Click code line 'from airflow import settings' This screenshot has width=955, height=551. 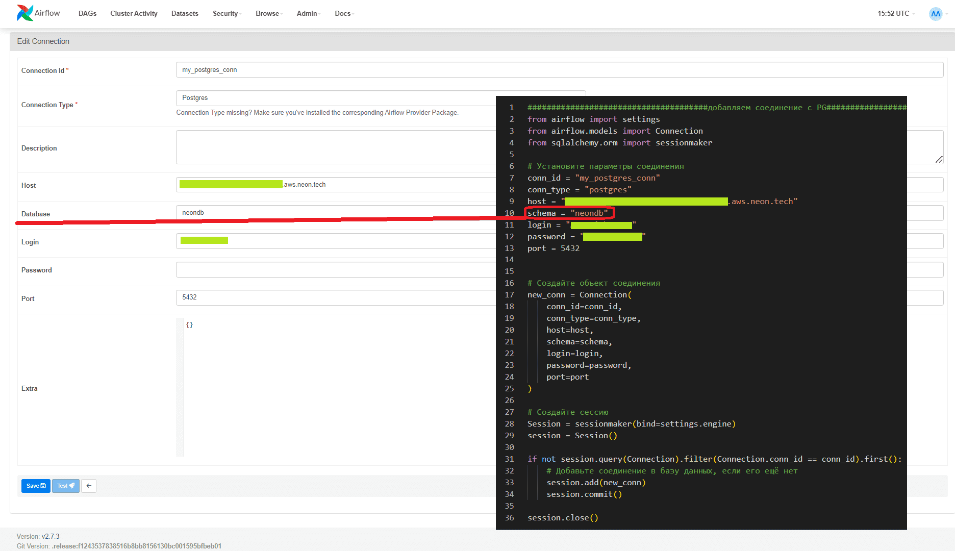(594, 119)
